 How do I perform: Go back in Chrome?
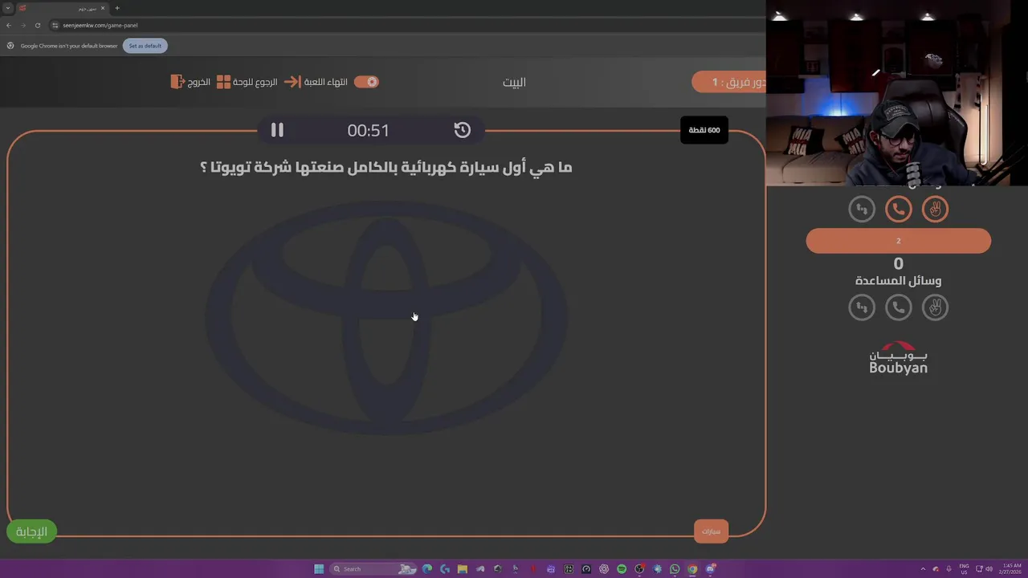pos(9,25)
